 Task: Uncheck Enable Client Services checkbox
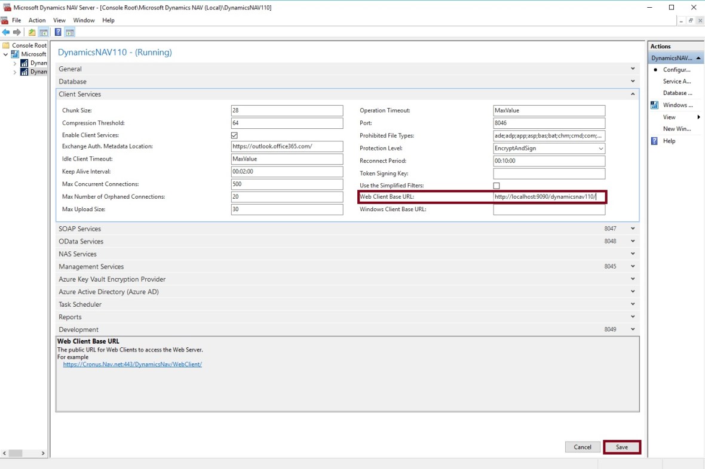tap(235, 135)
